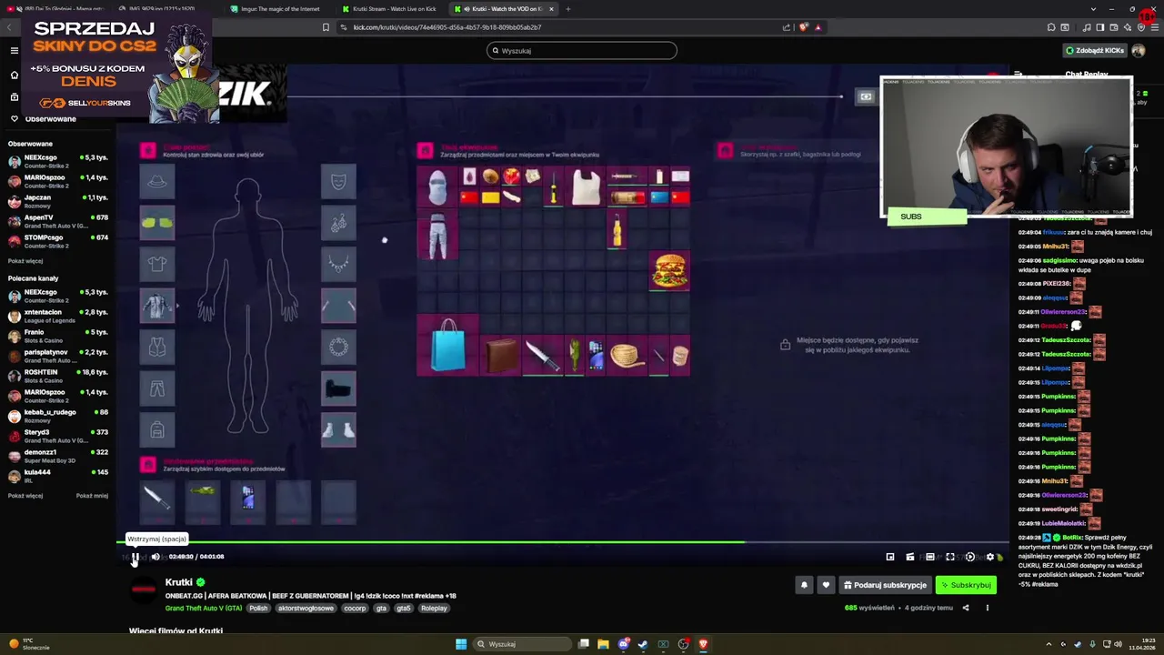Open ROSHTEIN recommended channel
The height and width of the screenshot is (655, 1164).
coord(58,376)
